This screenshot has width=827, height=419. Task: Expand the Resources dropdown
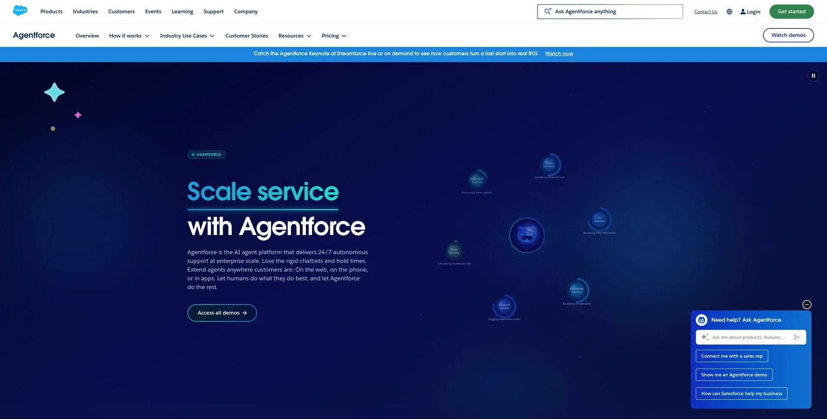click(x=295, y=36)
